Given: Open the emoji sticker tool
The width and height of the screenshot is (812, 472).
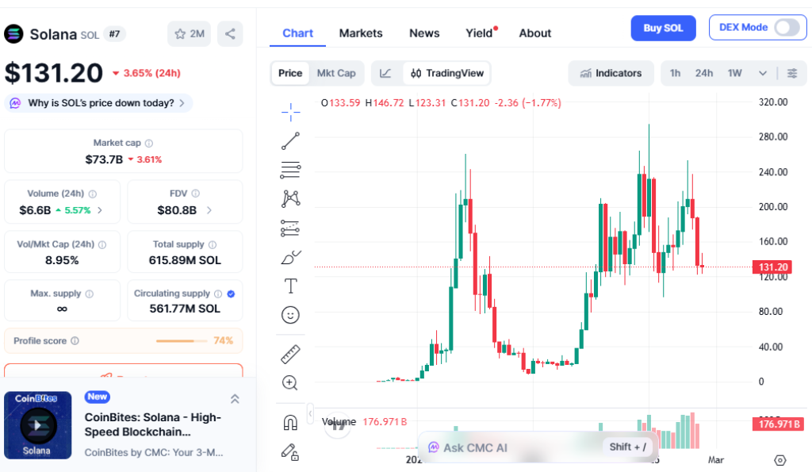Looking at the screenshot, I should coord(291,315).
